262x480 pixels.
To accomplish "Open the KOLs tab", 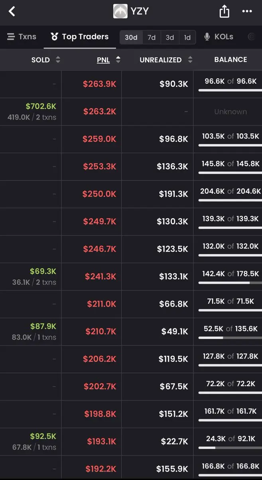I will (219, 37).
